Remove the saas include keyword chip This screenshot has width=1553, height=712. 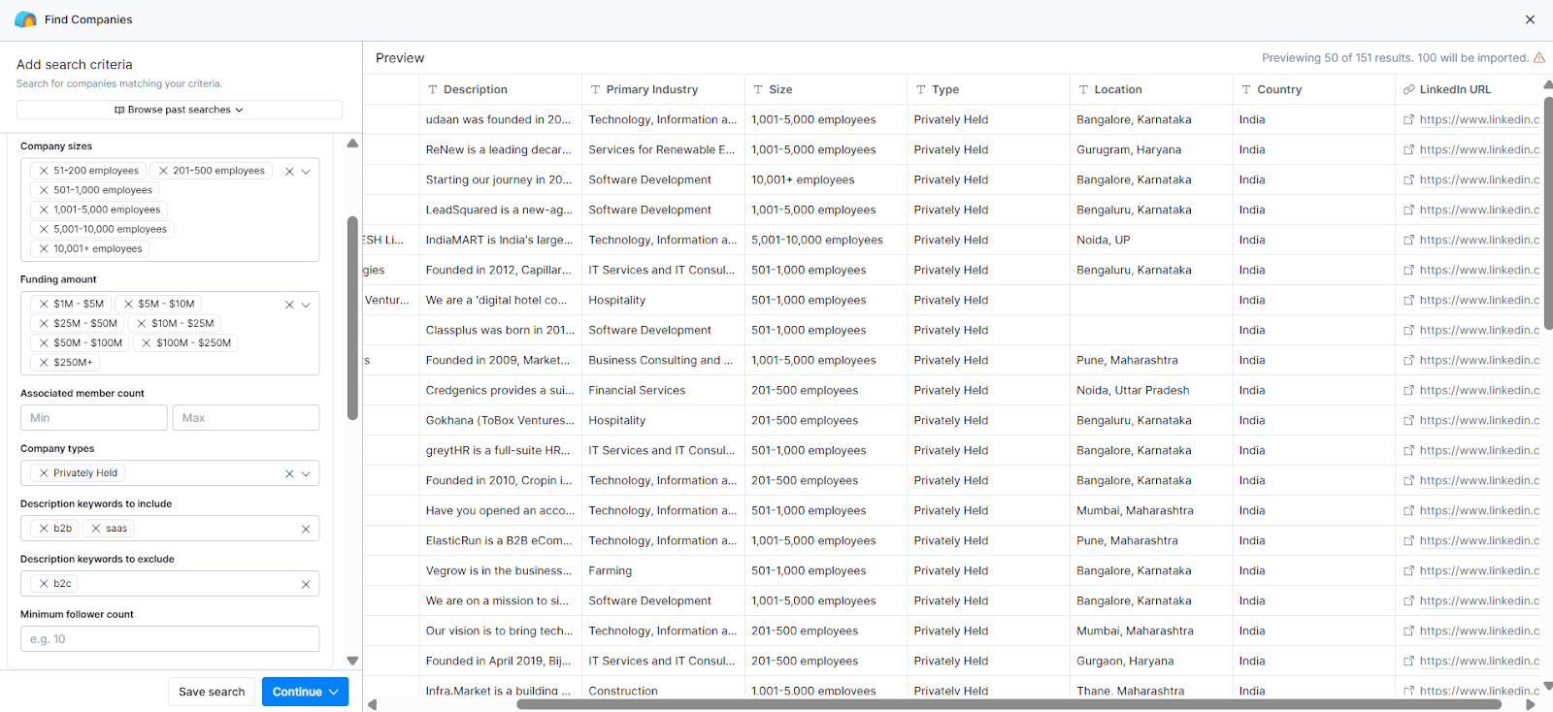coord(96,529)
